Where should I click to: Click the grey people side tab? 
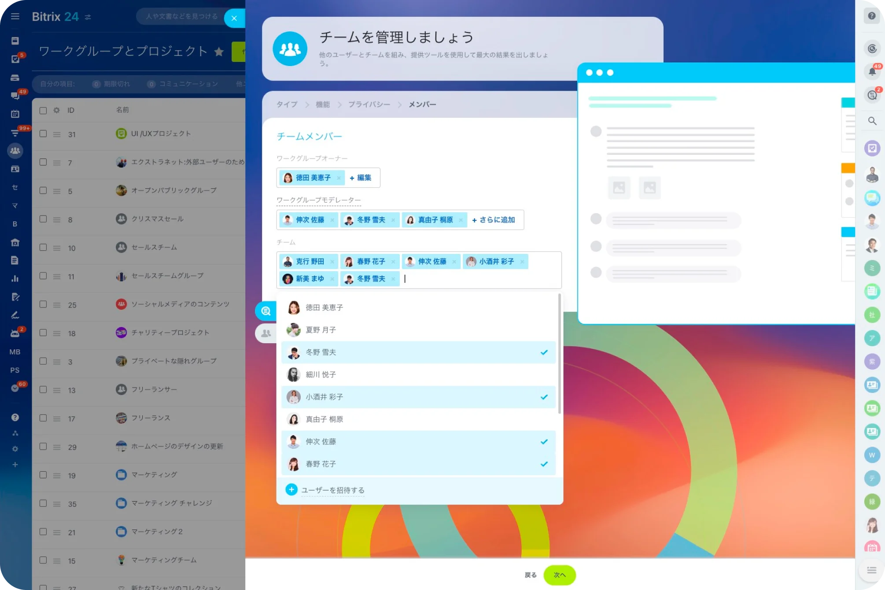265,333
